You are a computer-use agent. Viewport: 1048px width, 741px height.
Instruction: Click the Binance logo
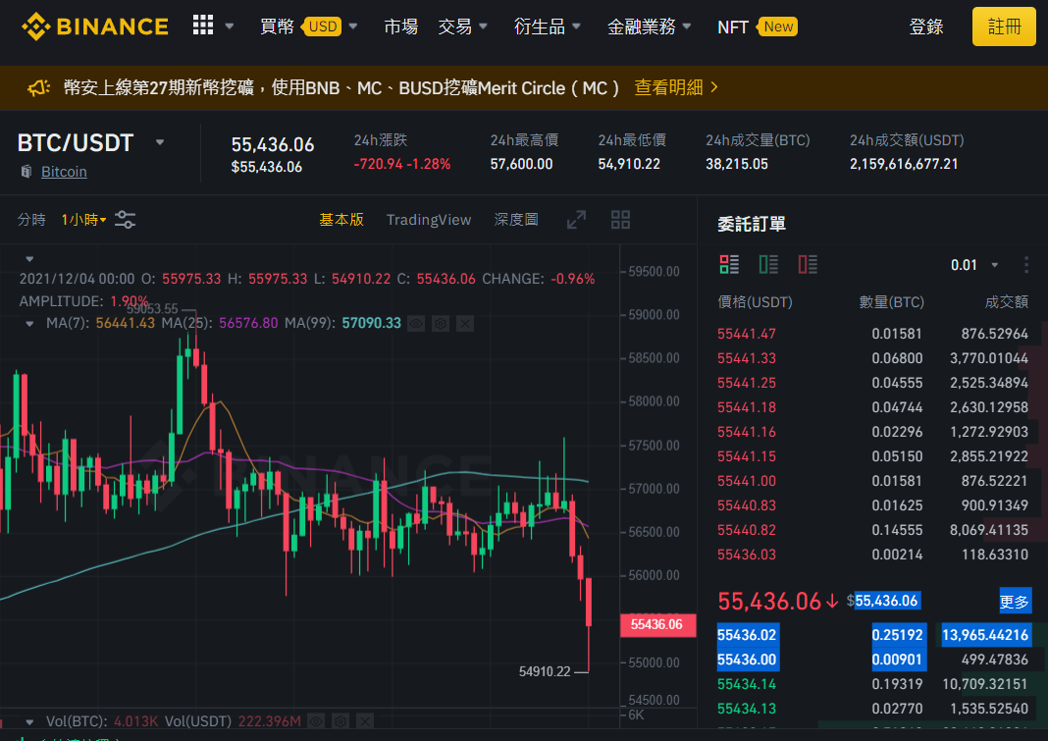coord(95,26)
